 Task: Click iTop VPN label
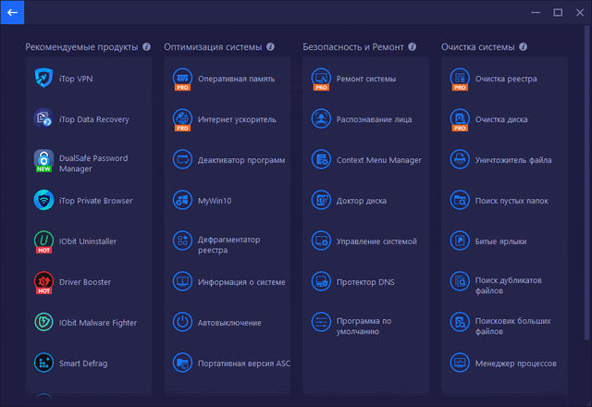pyautogui.click(x=76, y=79)
